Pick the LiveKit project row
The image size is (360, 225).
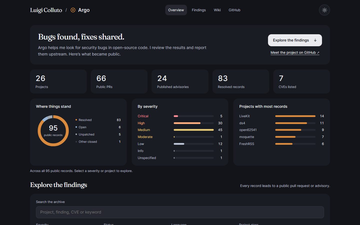coord(281,116)
